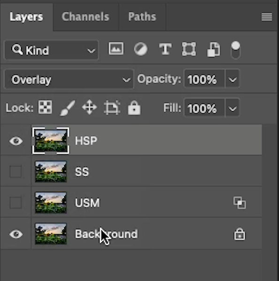The image size is (279, 281).
Task: Filter for adjustment layers icon
Action: pos(141,49)
